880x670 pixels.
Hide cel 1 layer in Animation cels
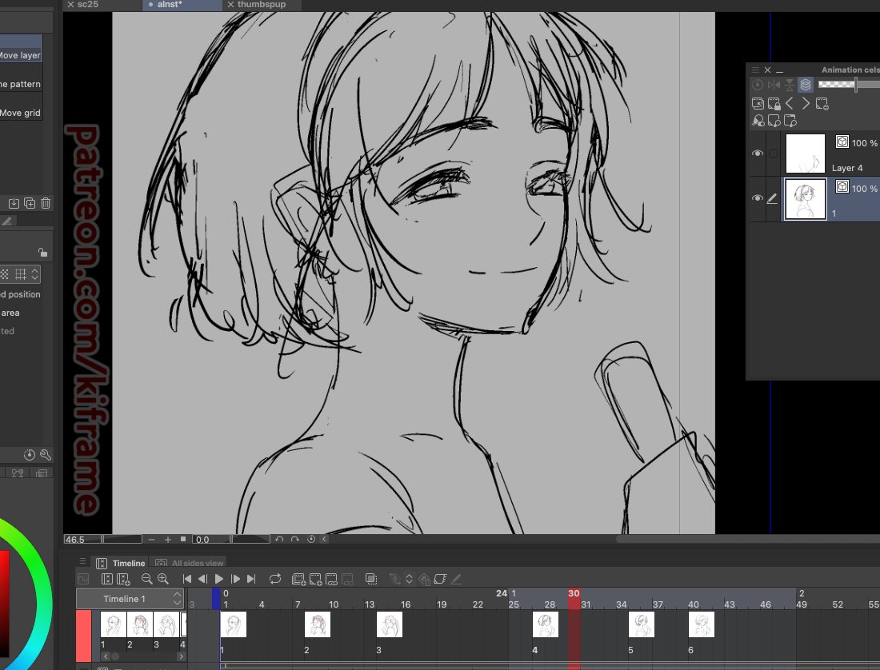[757, 198]
